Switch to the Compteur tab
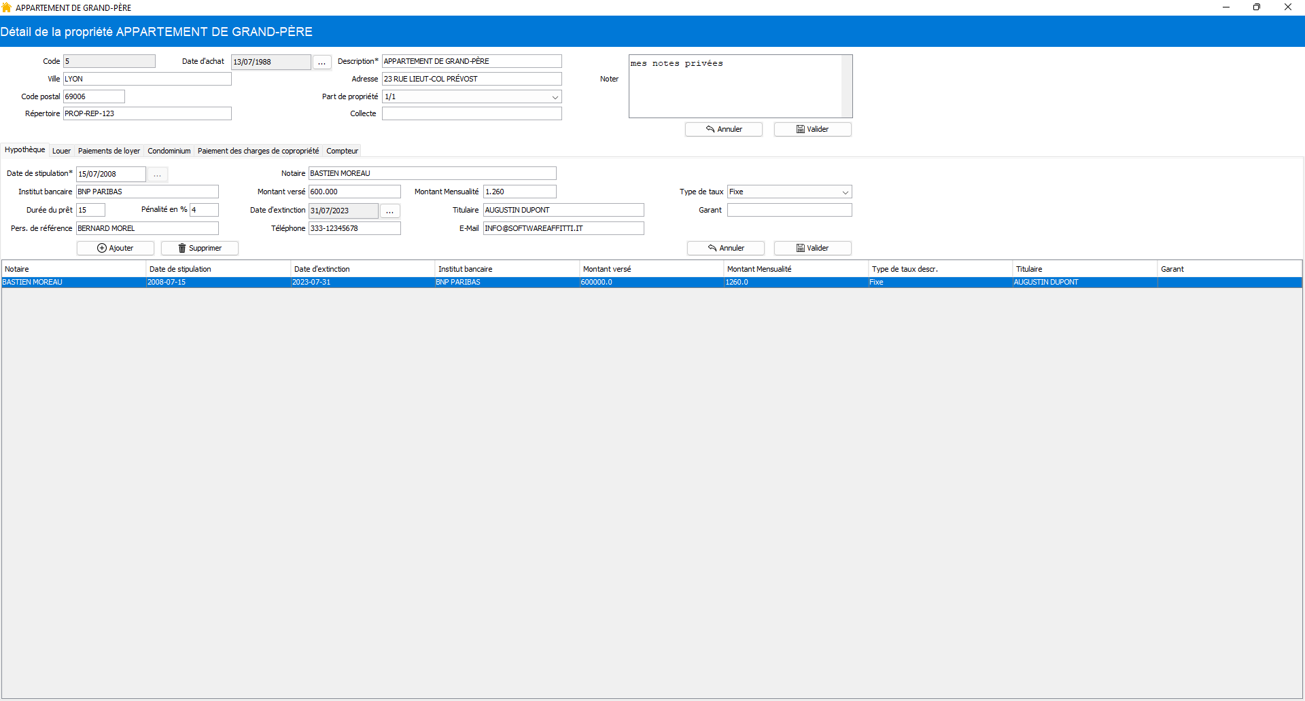Image resolution: width=1305 pixels, height=701 pixels. pos(342,151)
